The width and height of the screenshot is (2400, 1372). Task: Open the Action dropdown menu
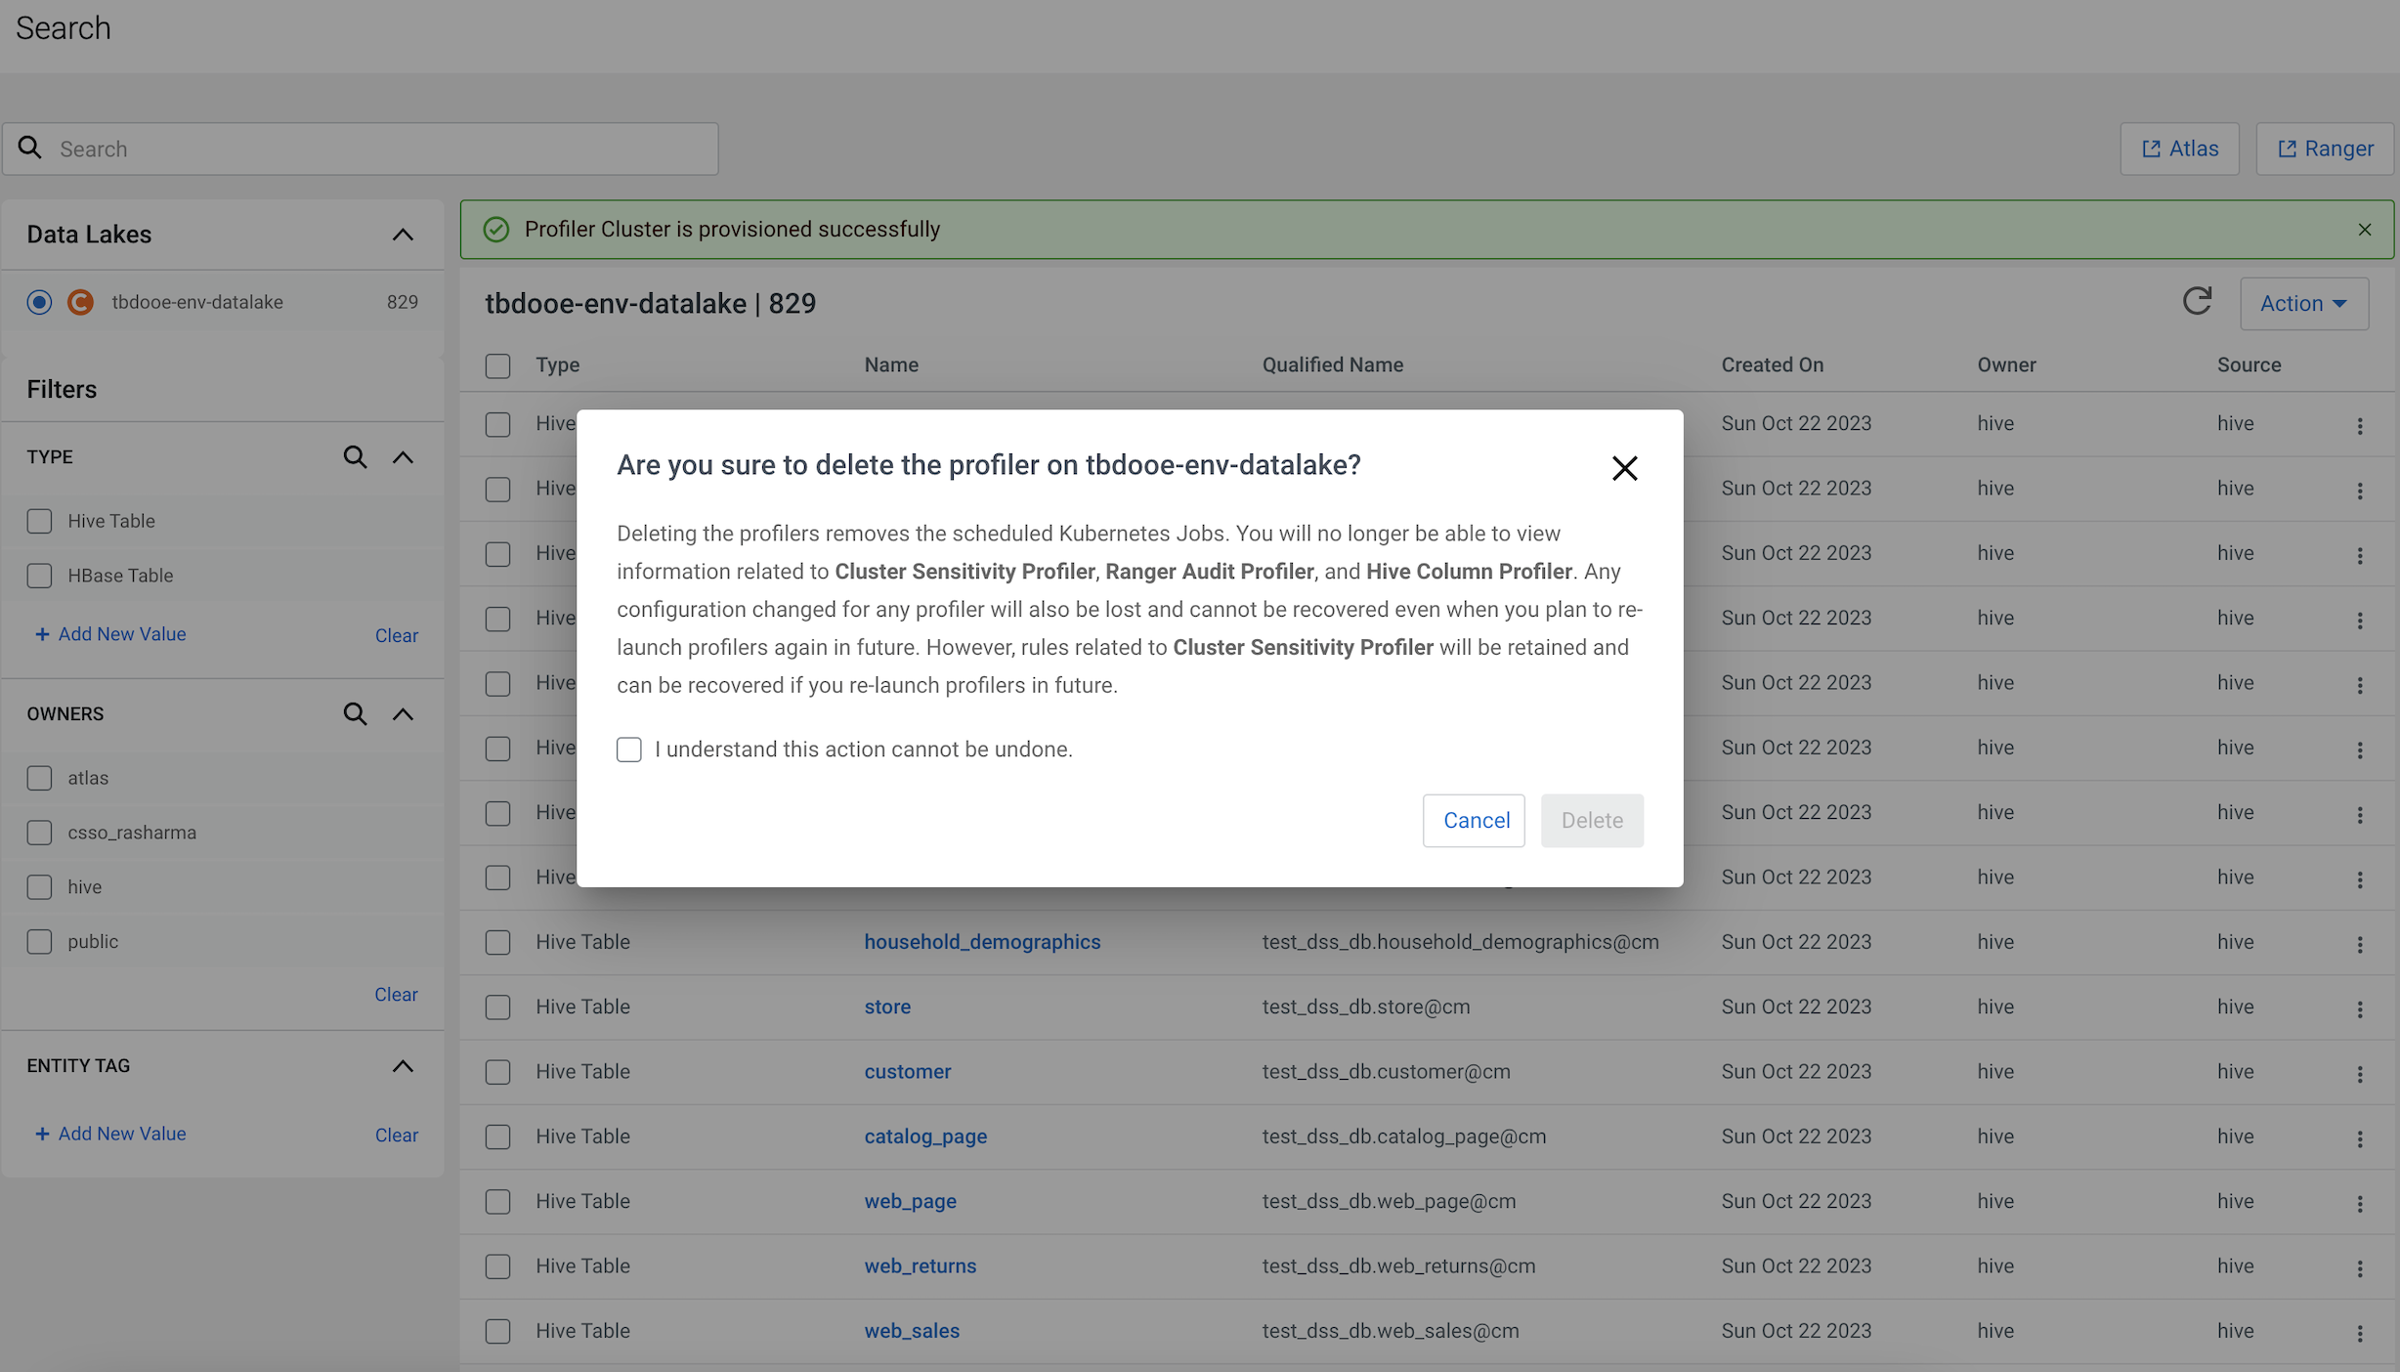click(2303, 304)
